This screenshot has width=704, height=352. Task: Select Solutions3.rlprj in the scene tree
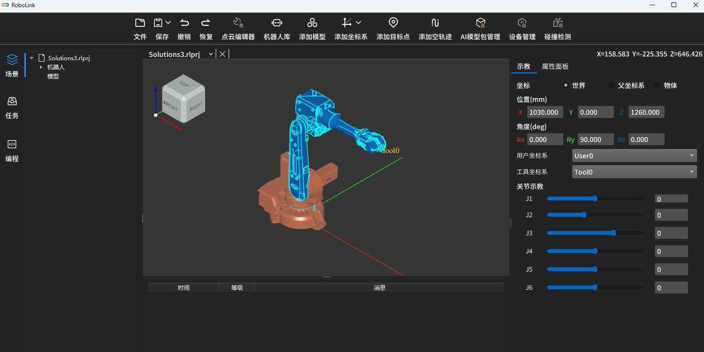tap(69, 58)
